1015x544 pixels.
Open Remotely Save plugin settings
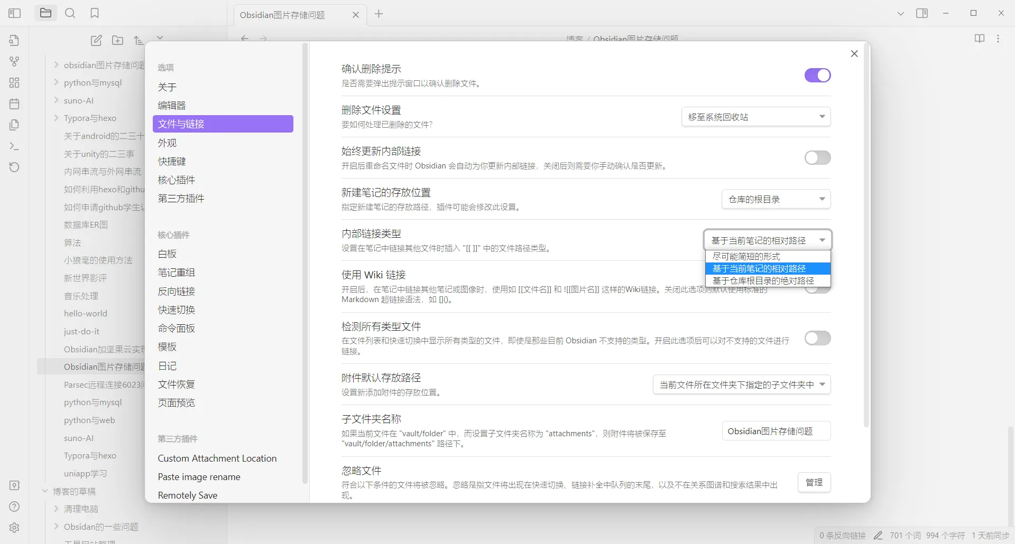coord(223,495)
